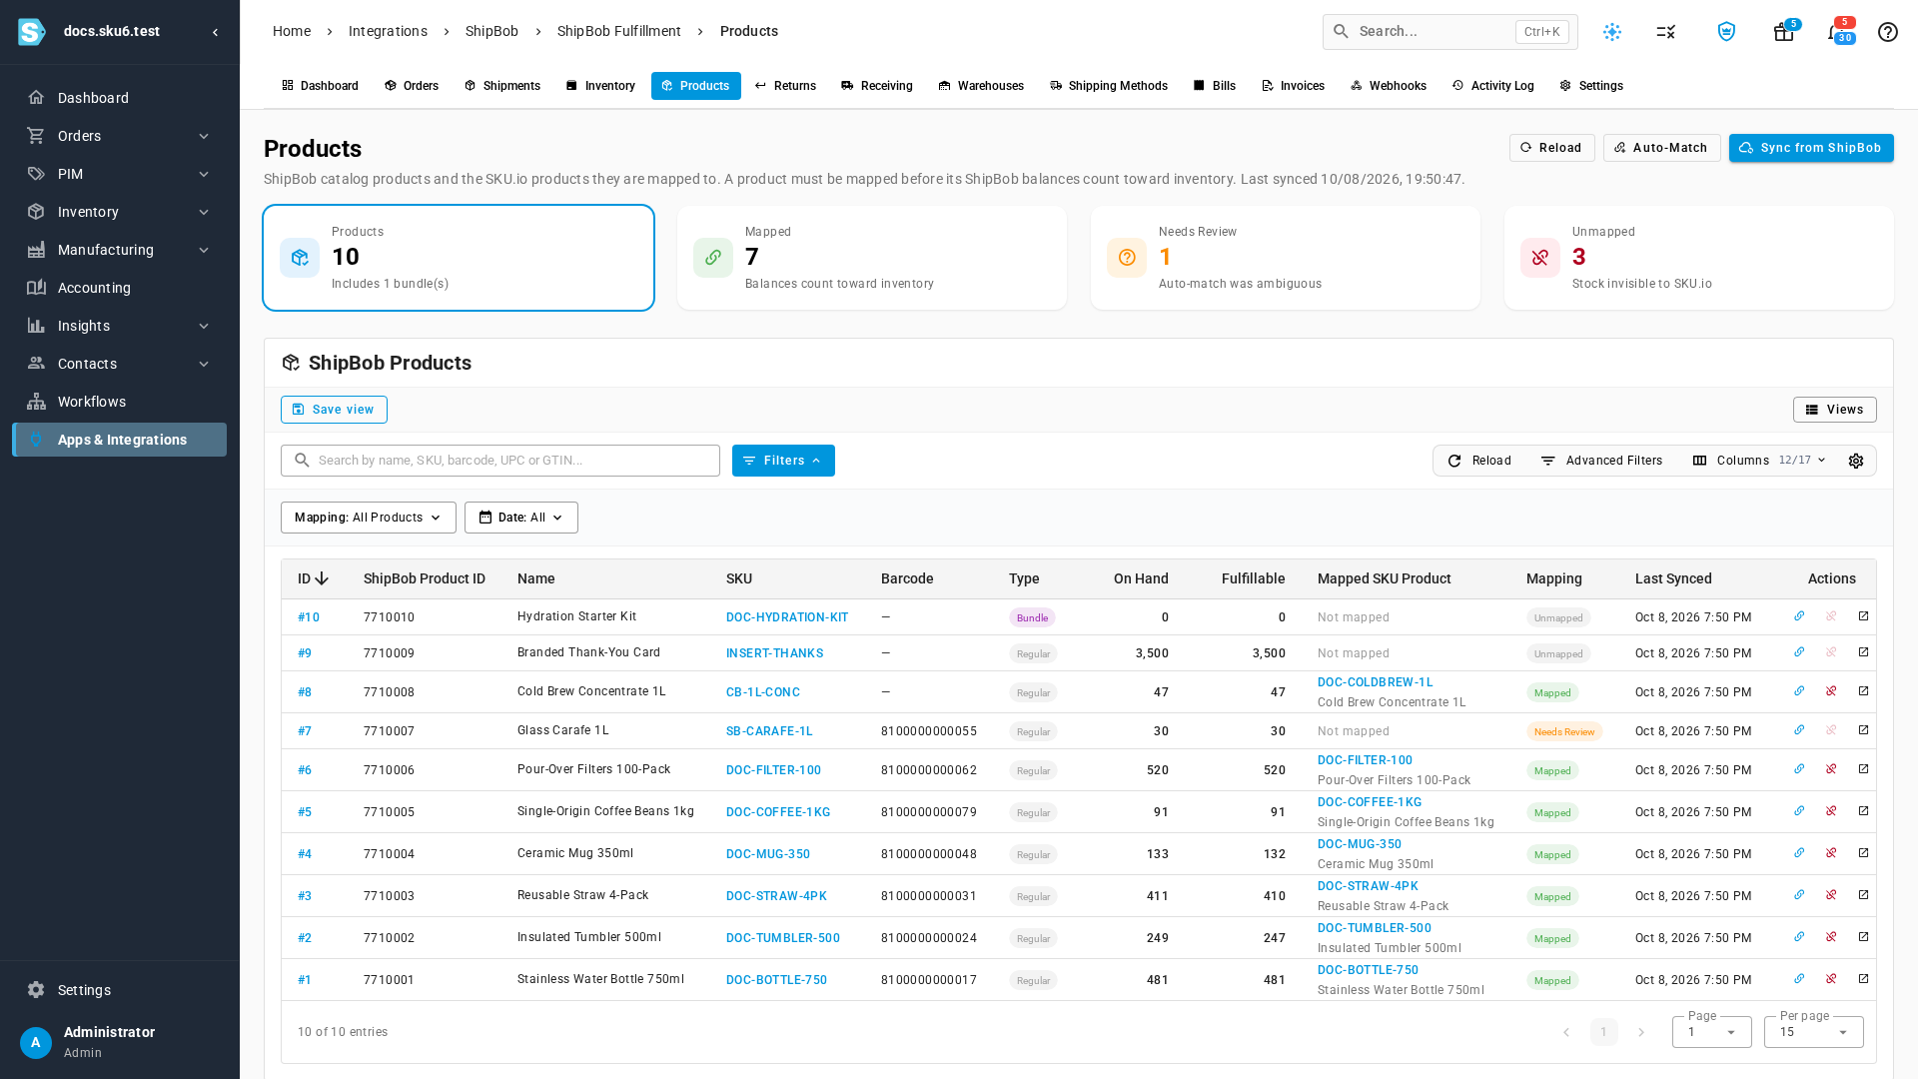Click Sync from ShipBob button

(1811, 148)
